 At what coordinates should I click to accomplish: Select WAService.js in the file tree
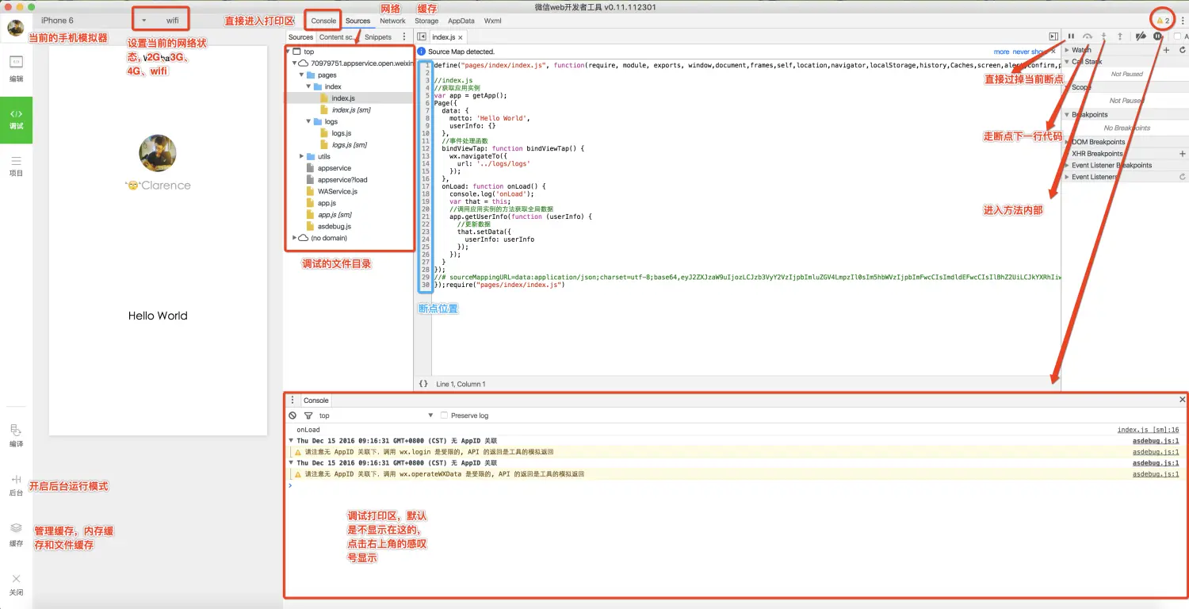click(338, 191)
